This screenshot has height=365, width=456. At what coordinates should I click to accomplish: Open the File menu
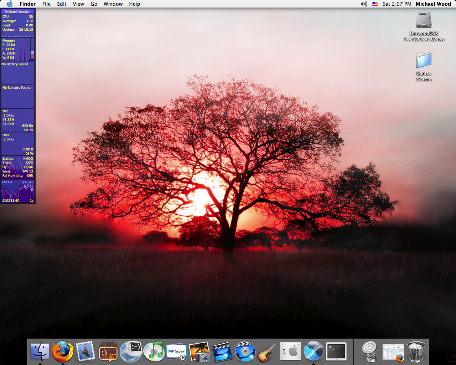coord(46,4)
